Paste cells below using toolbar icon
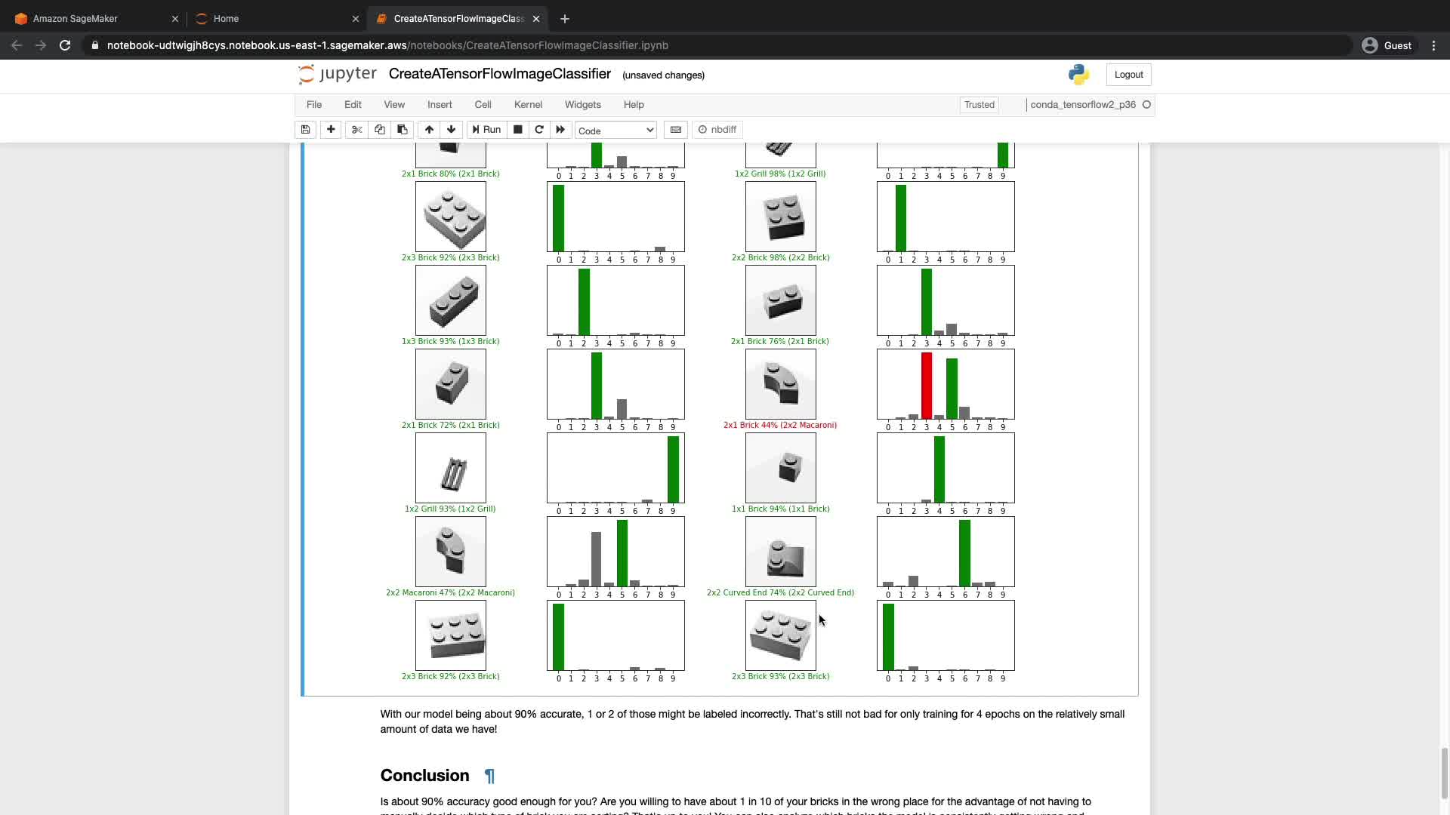Screen dimensions: 1450x815 [403, 130]
